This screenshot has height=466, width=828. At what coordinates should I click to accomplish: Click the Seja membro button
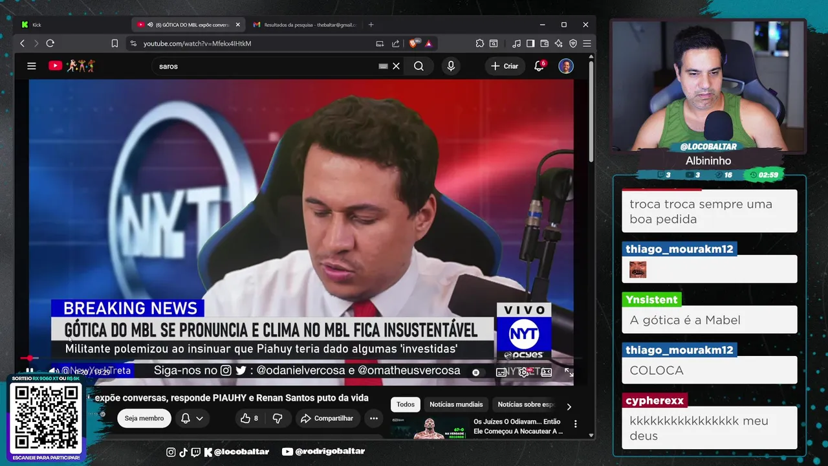[144, 418]
